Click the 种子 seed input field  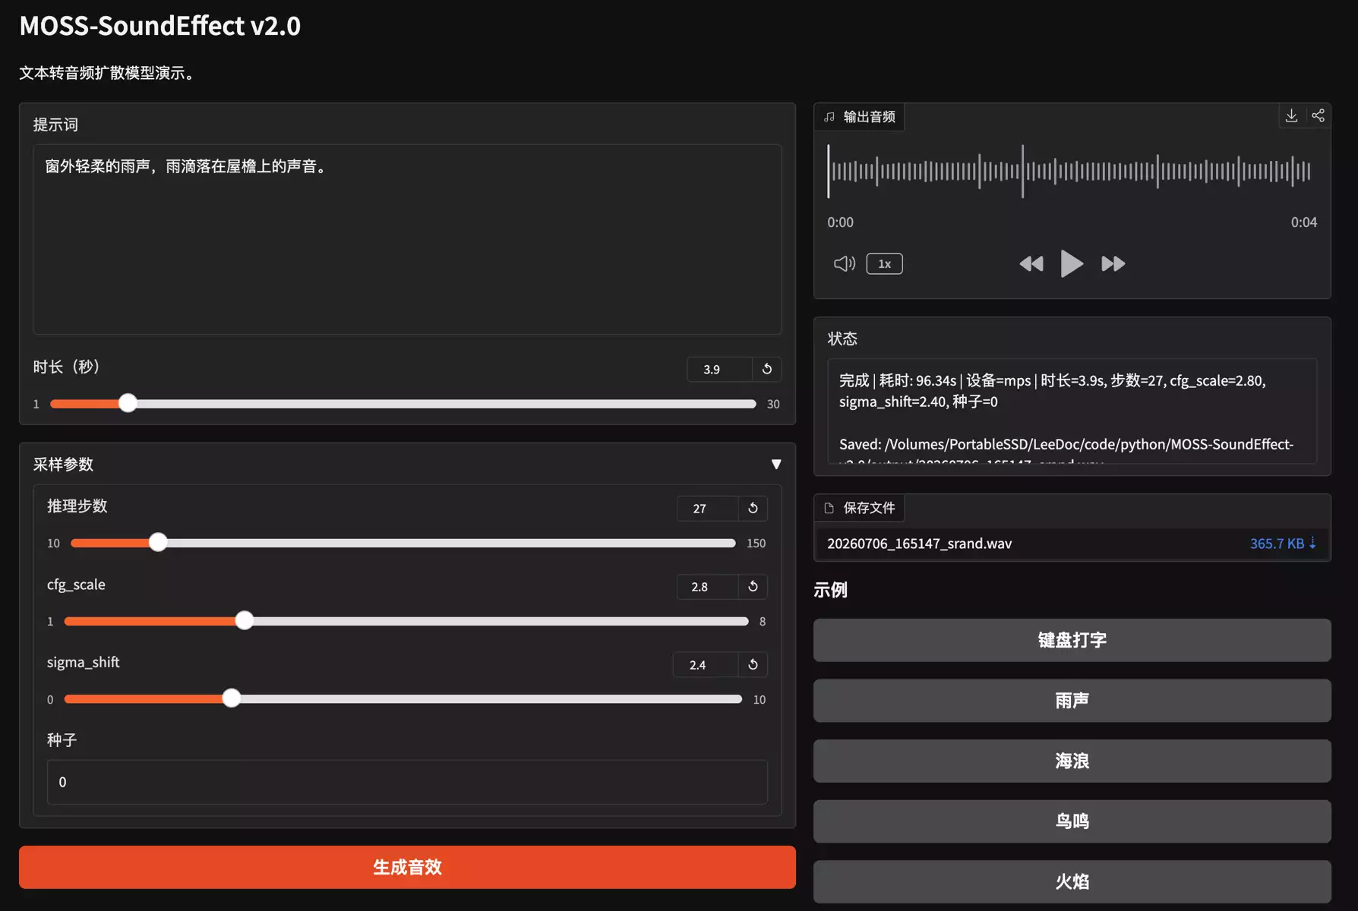pos(407,782)
